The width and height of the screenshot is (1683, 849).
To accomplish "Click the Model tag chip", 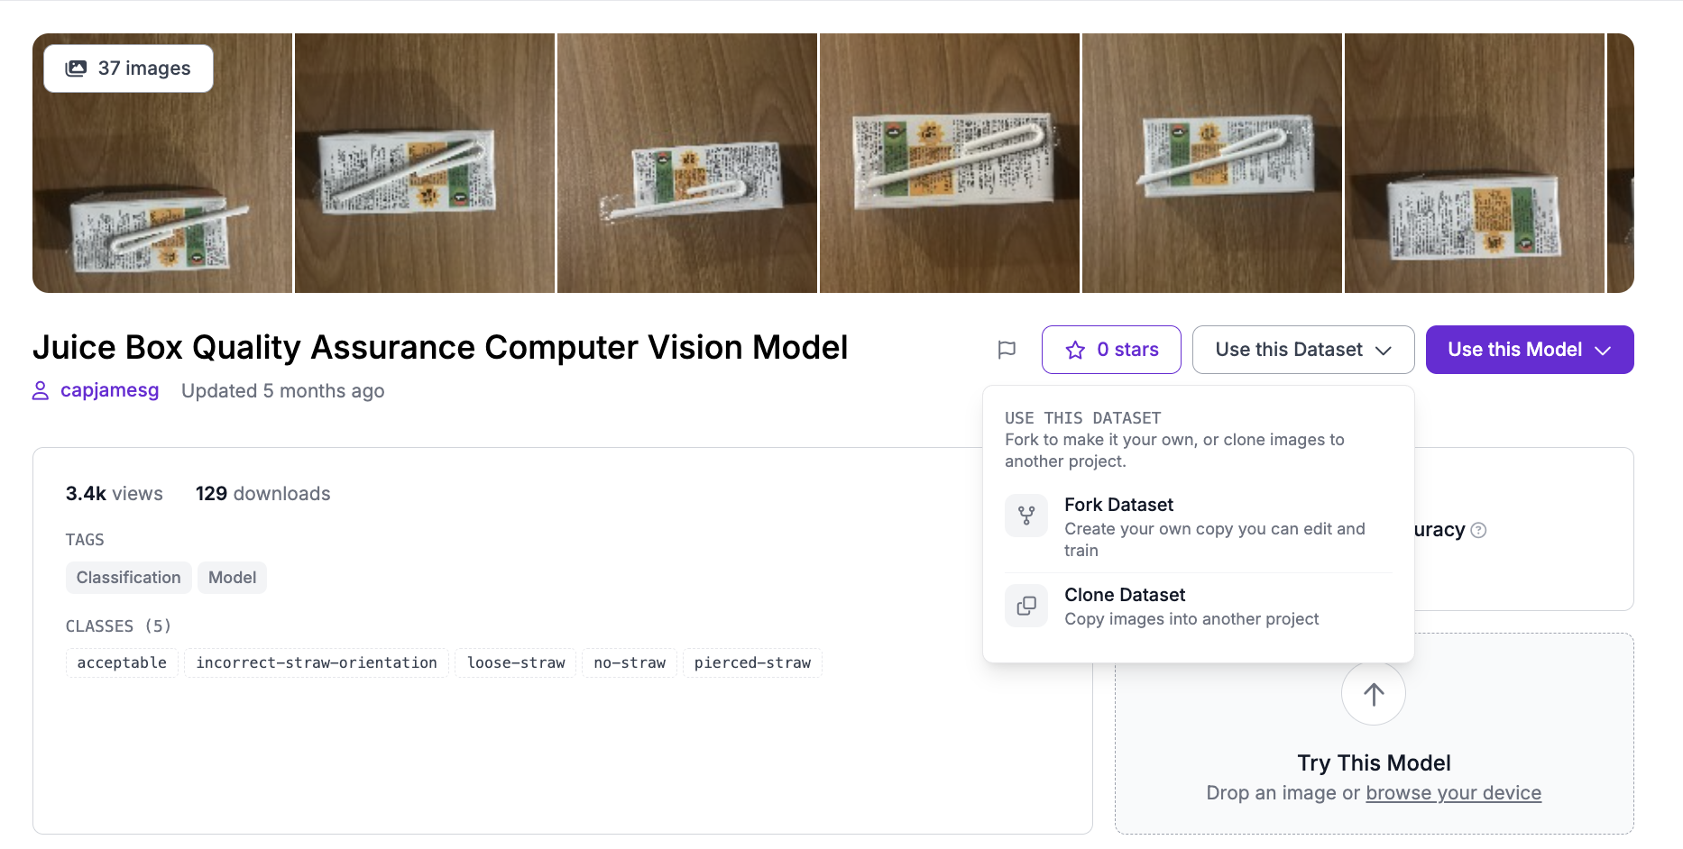I will (232, 578).
